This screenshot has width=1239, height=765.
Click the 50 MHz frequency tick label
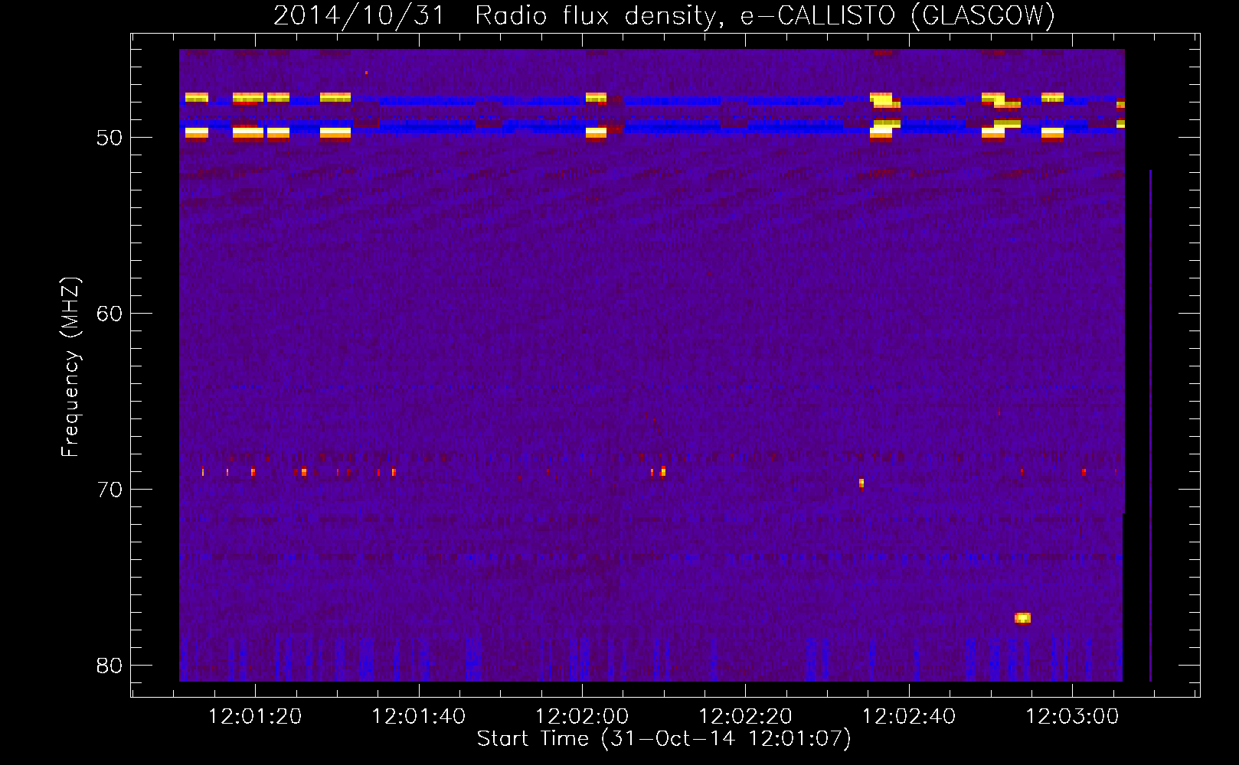point(110,138)
